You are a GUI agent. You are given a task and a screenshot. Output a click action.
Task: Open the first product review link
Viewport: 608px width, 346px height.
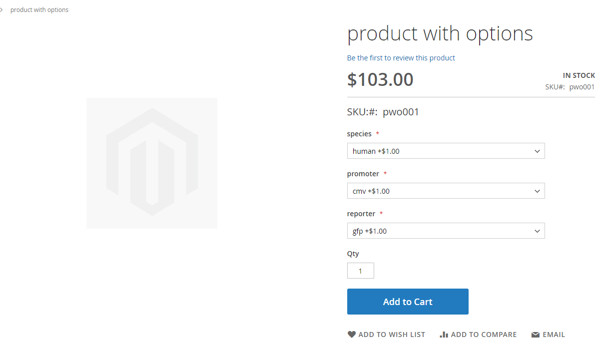point(401,57)
